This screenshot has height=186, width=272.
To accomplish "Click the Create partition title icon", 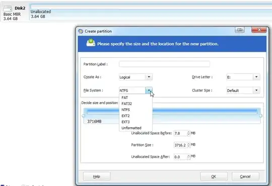I will click(x=81, y=31).
